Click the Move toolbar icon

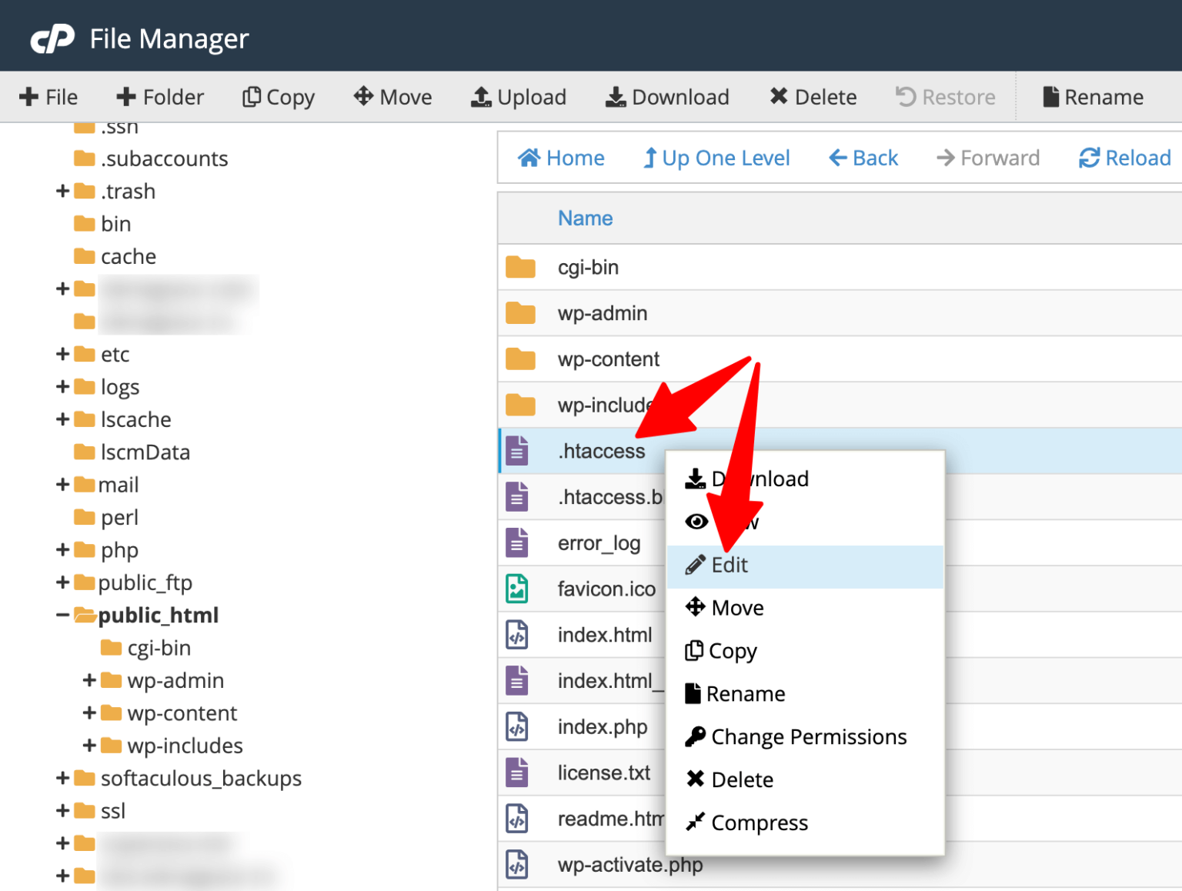392,97
